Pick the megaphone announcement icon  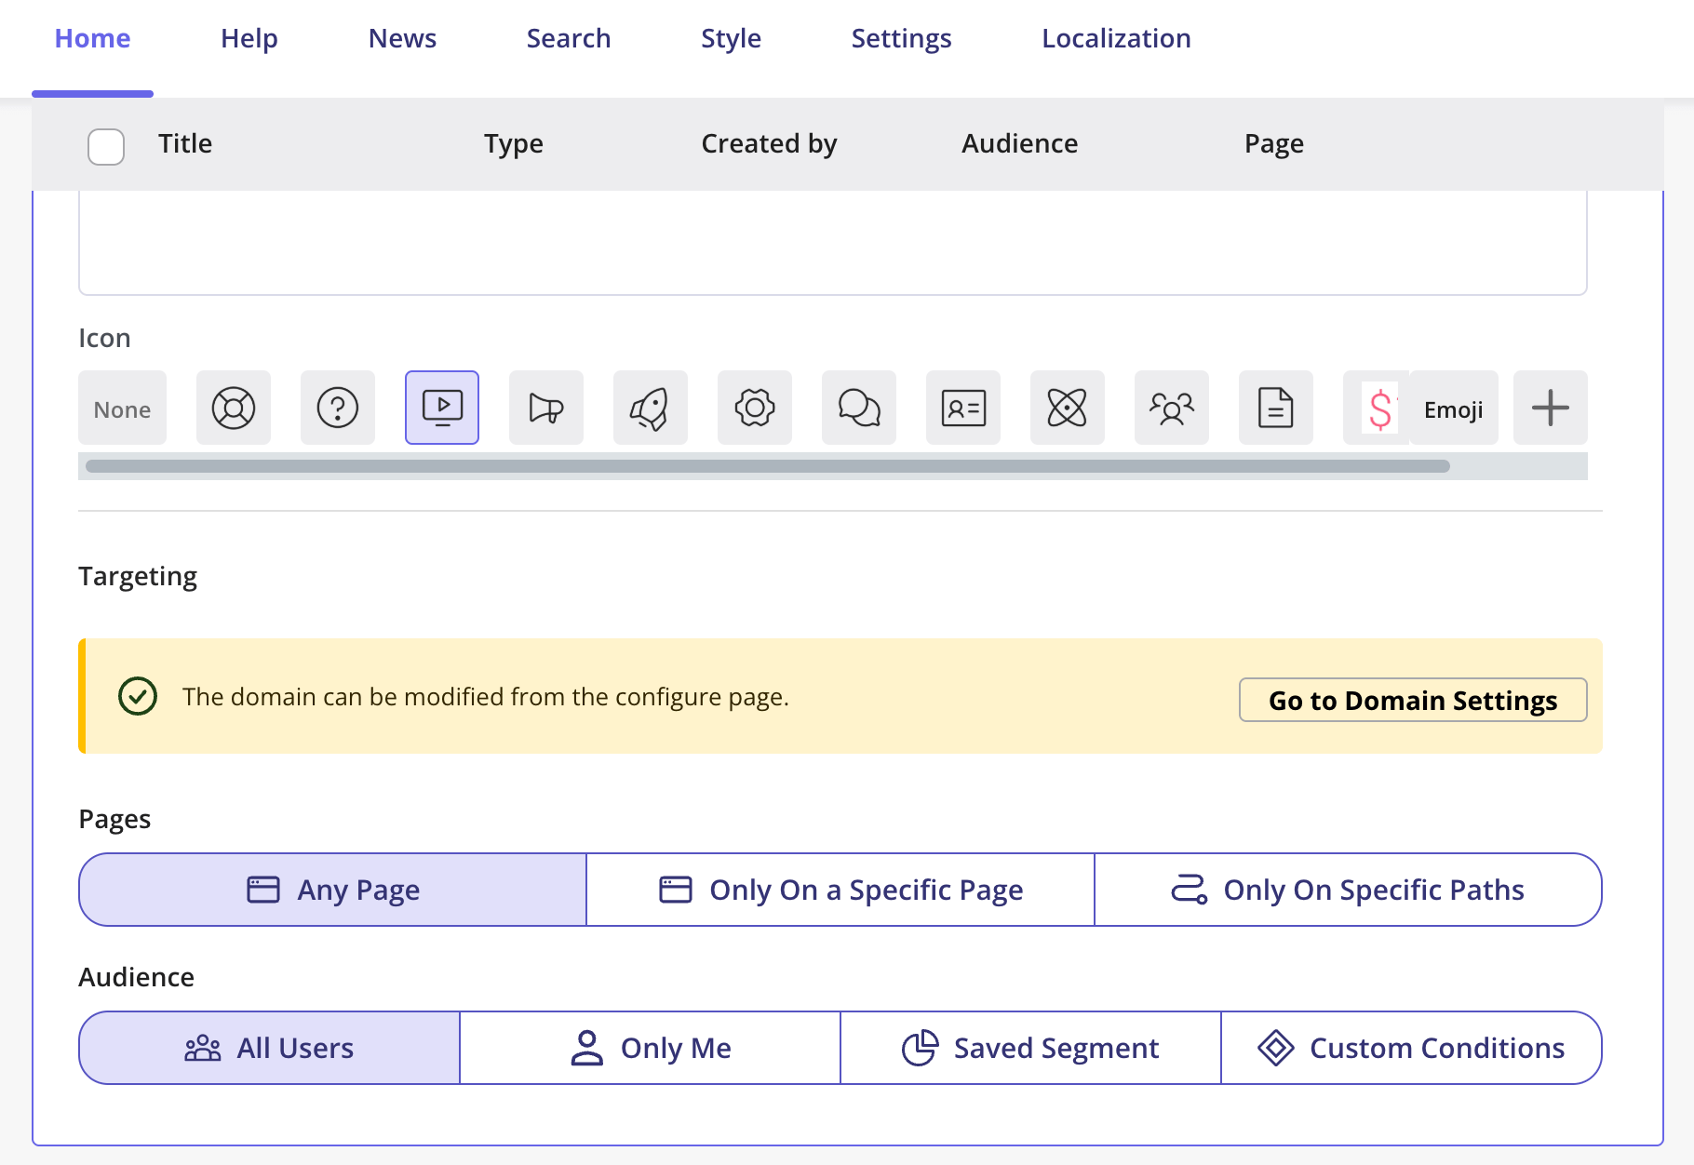(x=546, y=408)
